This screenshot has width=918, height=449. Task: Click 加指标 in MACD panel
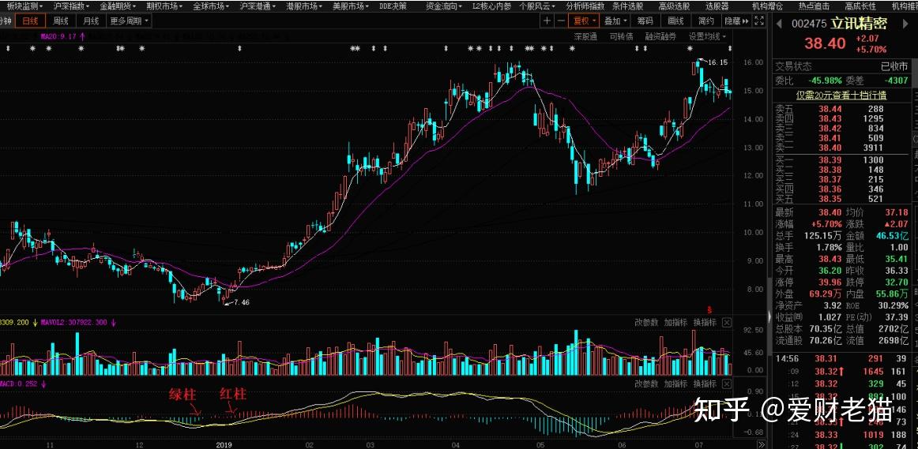675,384
